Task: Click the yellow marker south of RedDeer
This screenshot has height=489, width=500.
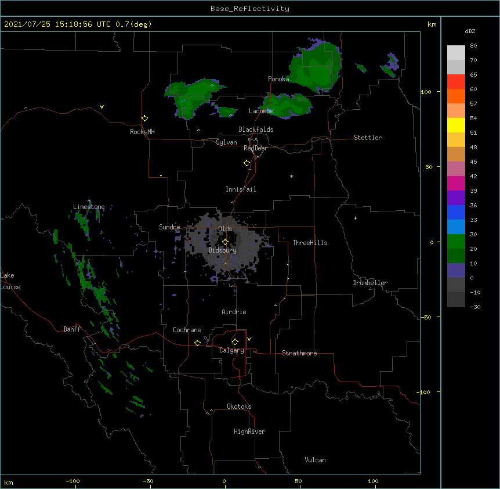Action: [247, 163]
